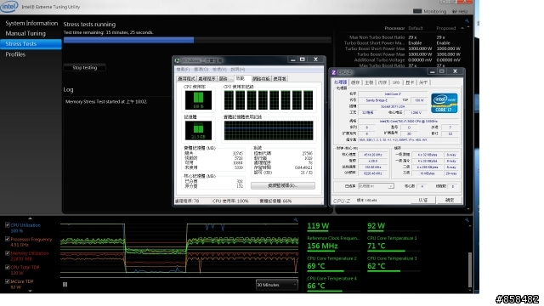Screen dimensions: 544x306
Task: Open CPU-Z processor selection dropdown
Action: [x=376, y=186]
